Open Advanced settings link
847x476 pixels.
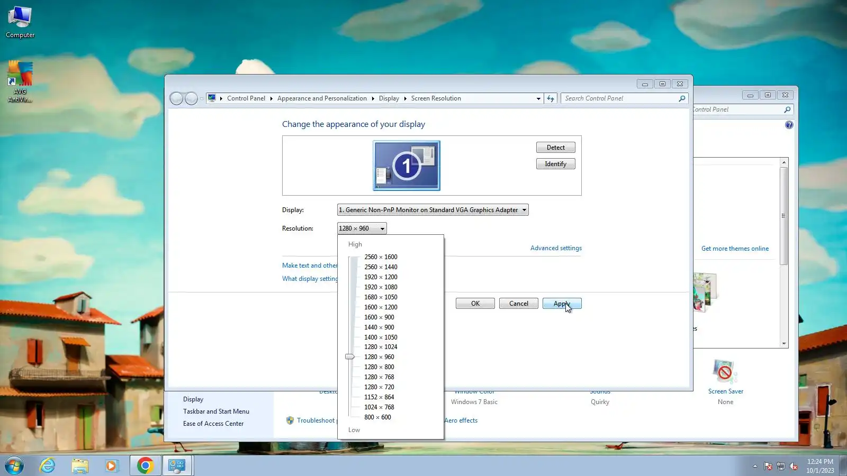556,248
